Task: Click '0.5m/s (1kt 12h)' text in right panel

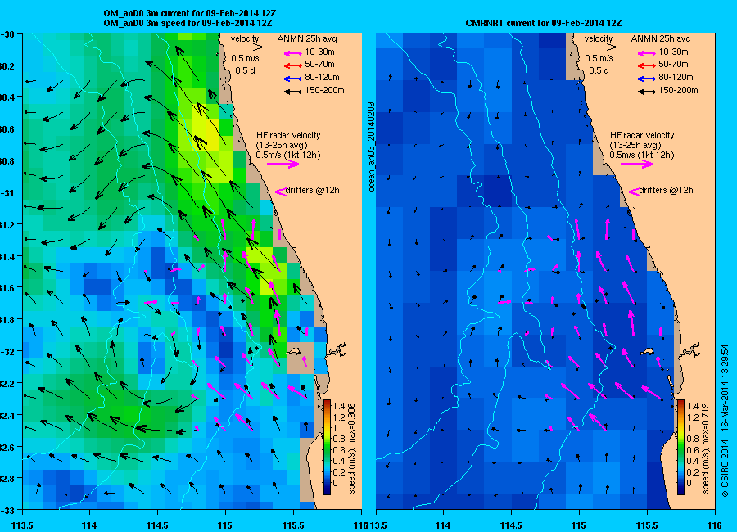Action: point(641,155)
